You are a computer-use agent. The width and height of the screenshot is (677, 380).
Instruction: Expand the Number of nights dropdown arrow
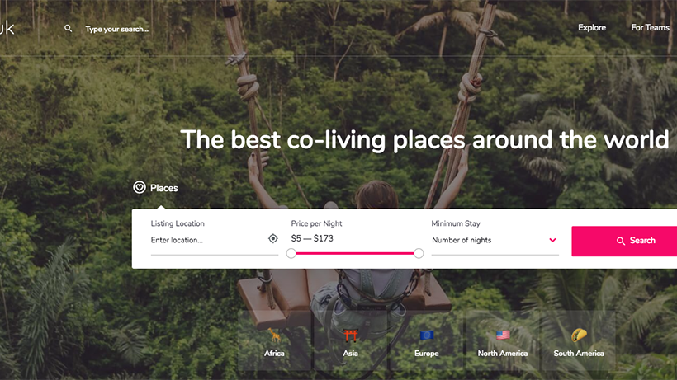coord(552,240)
